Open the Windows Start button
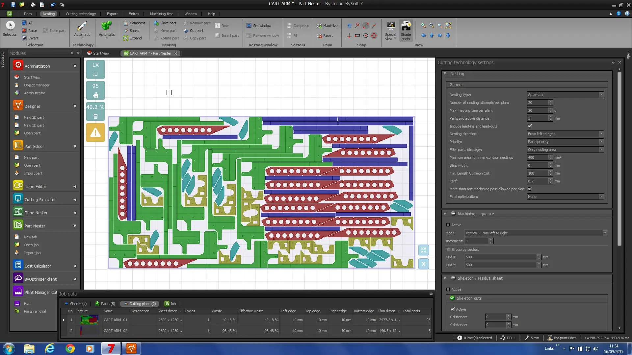The image size is (632, 355). coord(9,348)
